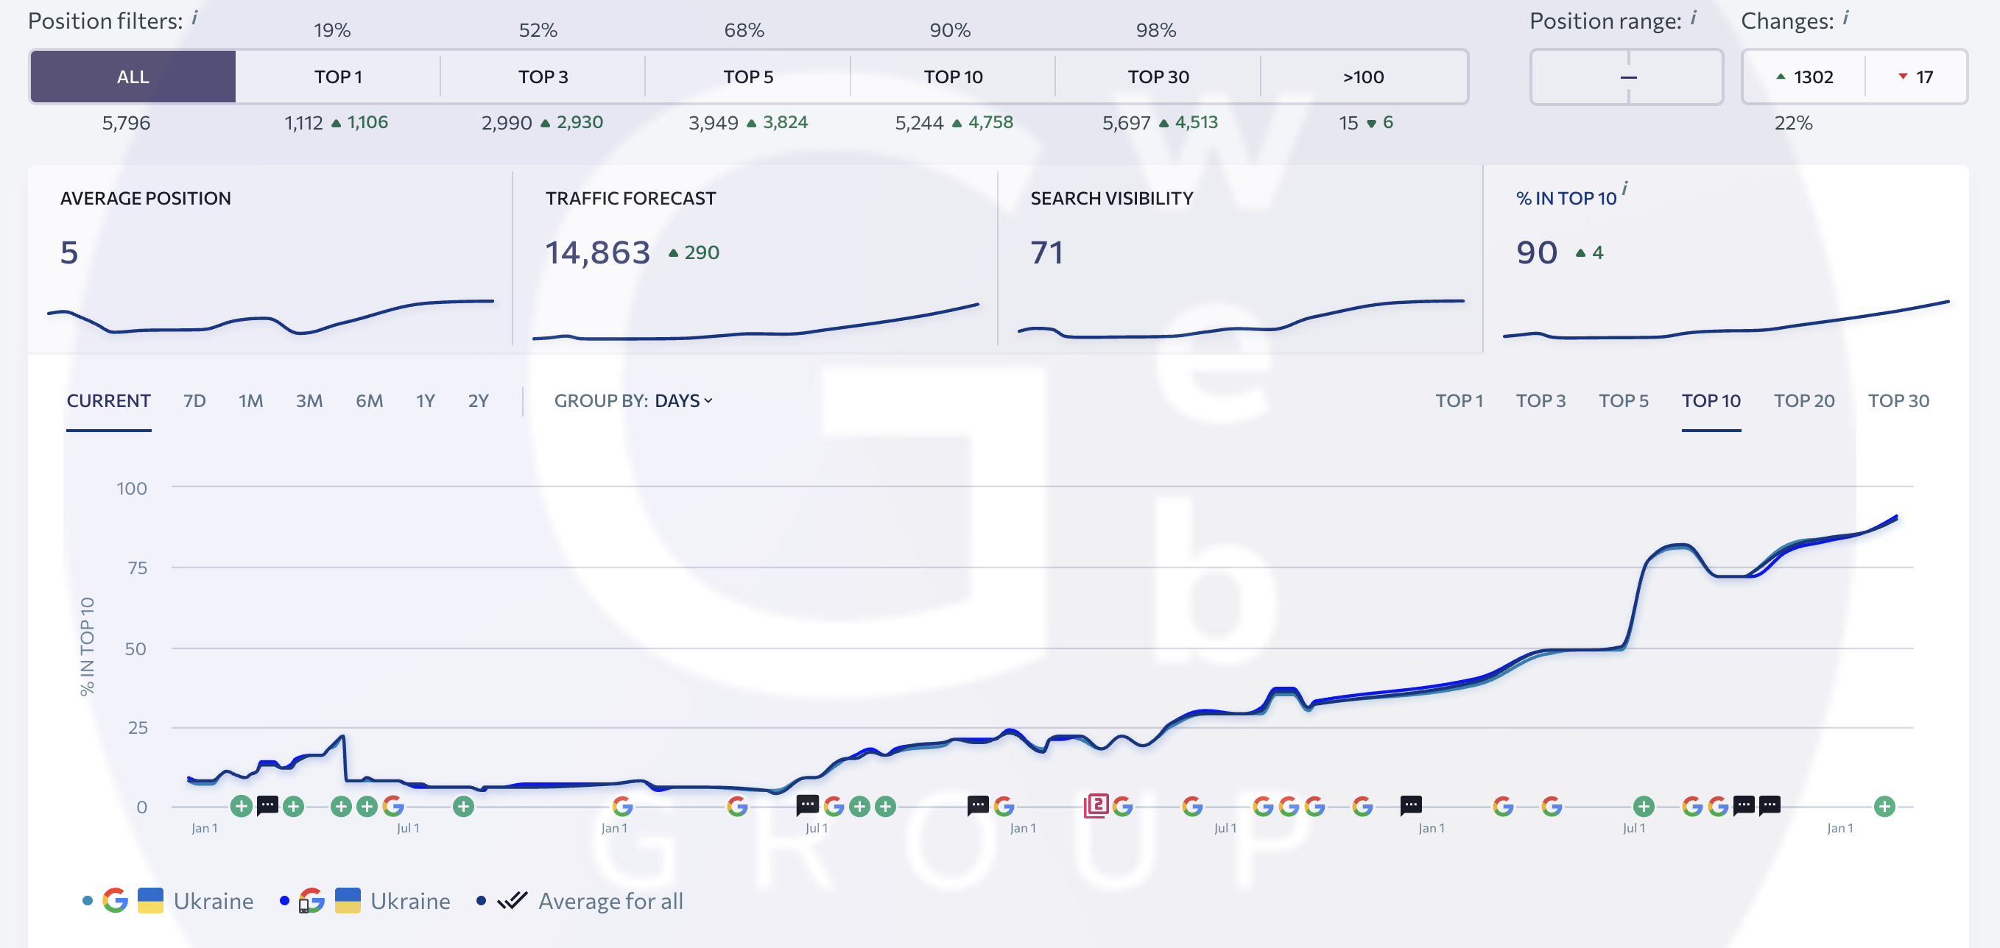
Task: Click the Position filters info icon
Action: click(x=195, y=17)
